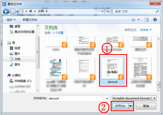Click the 桌面 desktop icon

click(x=11, y=26)
